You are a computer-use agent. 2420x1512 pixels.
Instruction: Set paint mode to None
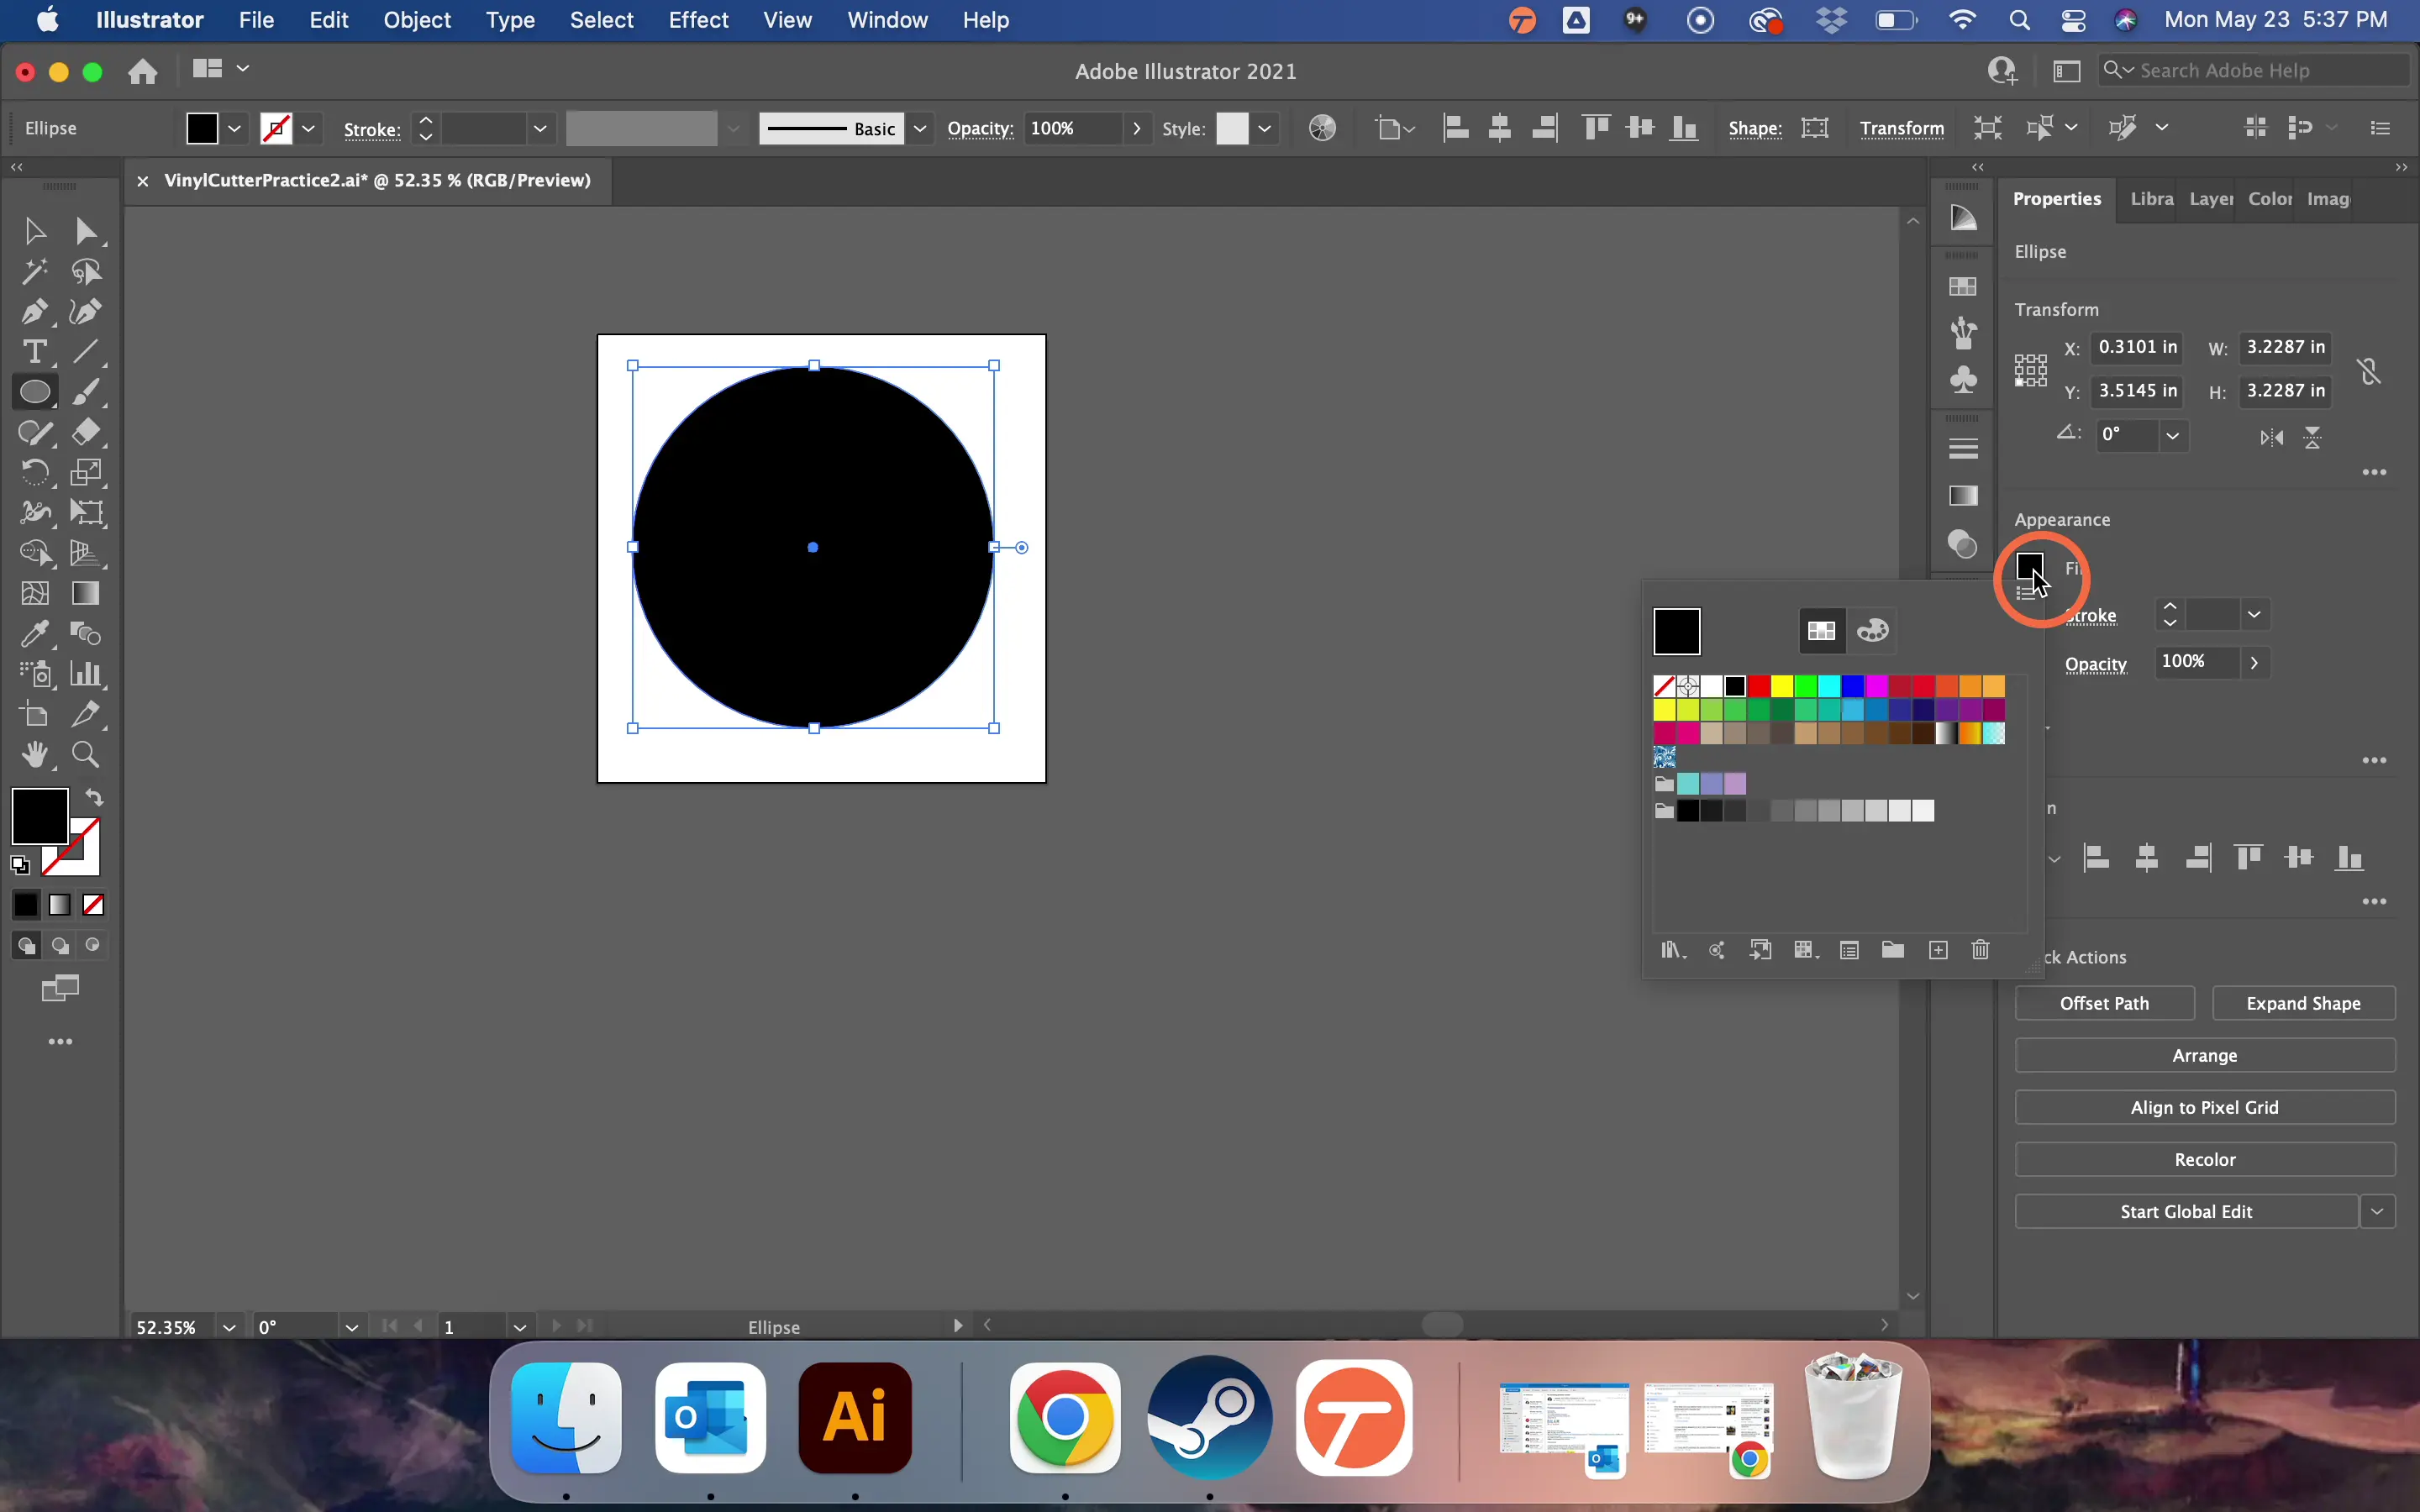coord(94,905)
